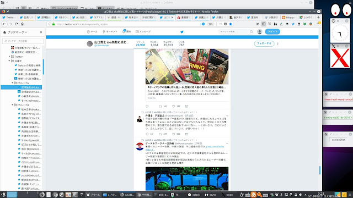Click the あ input method tray icon
This screenshot has height=198, width=353.
click(x=254, y=195)
